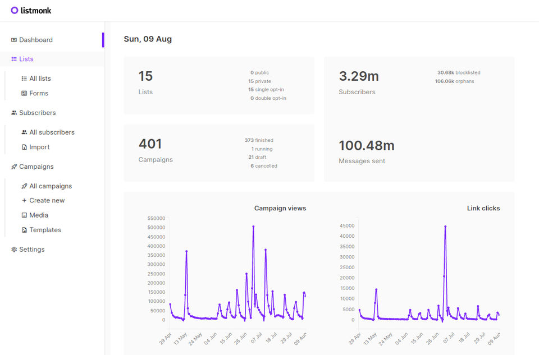Open the Import subscribers page
The image size is (539, 355).
[x=39, y=147]
